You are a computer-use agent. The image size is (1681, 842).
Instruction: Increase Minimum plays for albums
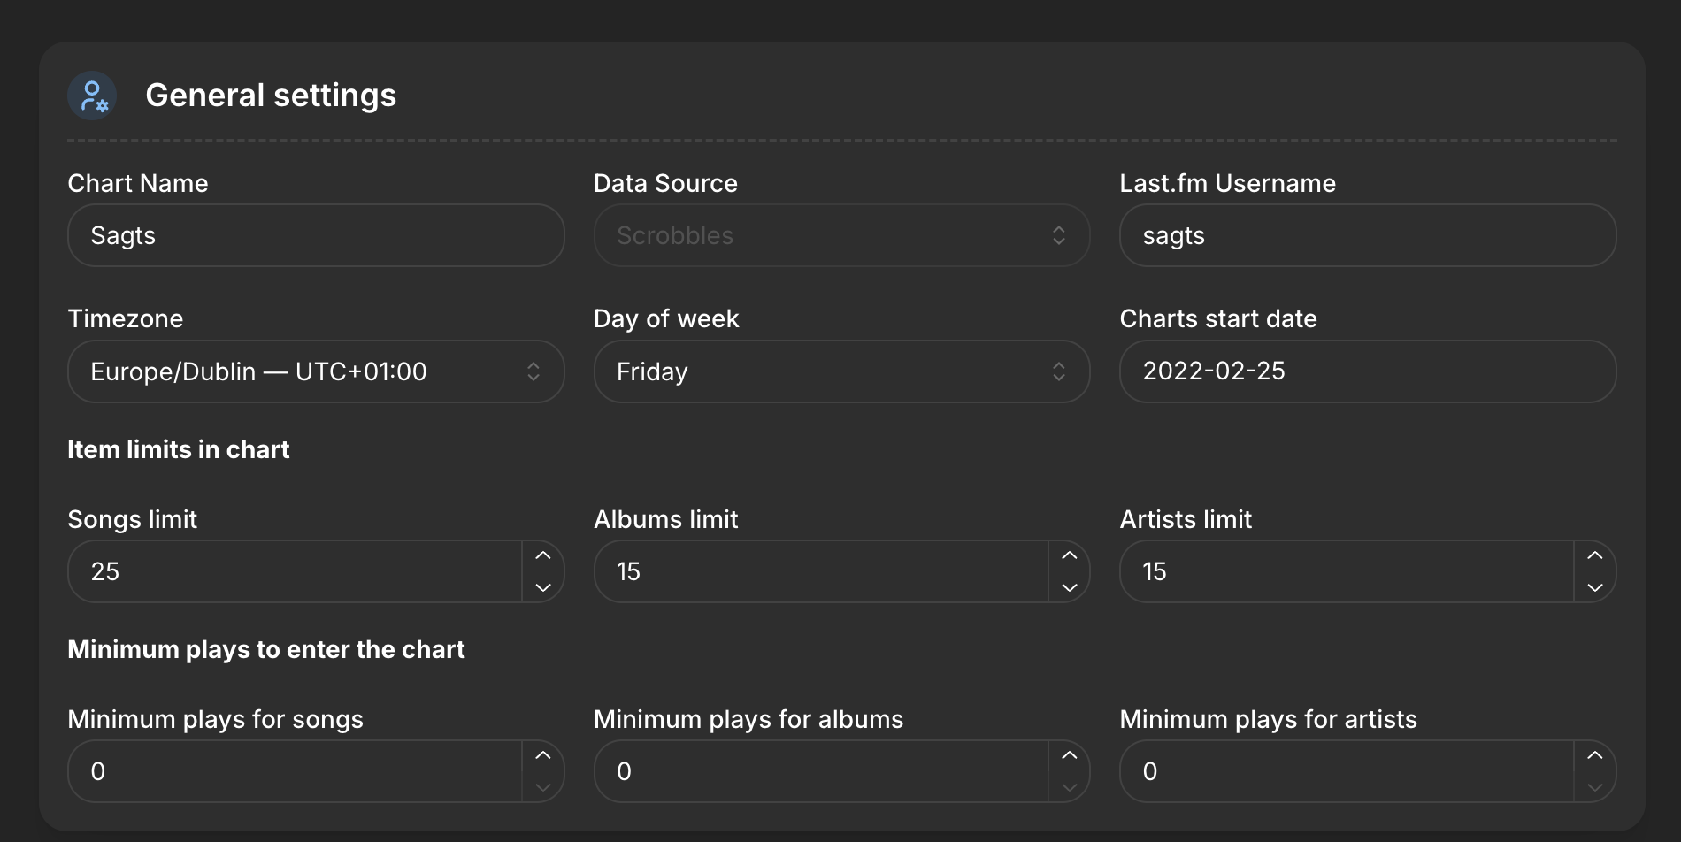tap(1069, 755)
